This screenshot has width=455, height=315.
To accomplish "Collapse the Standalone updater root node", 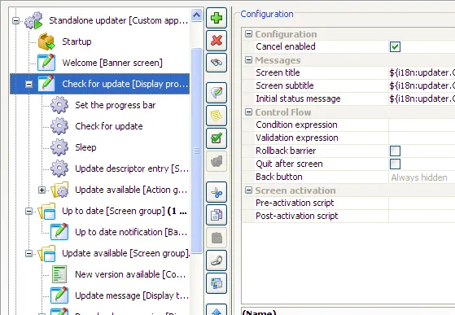I will [16, 20].
